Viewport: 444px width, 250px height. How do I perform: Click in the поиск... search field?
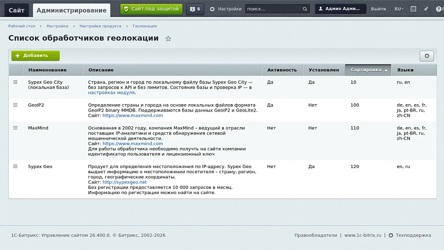(x=273, y=9)
